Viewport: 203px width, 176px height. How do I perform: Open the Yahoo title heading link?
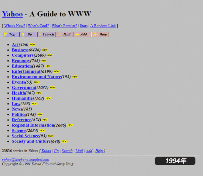tap(12, 14)
